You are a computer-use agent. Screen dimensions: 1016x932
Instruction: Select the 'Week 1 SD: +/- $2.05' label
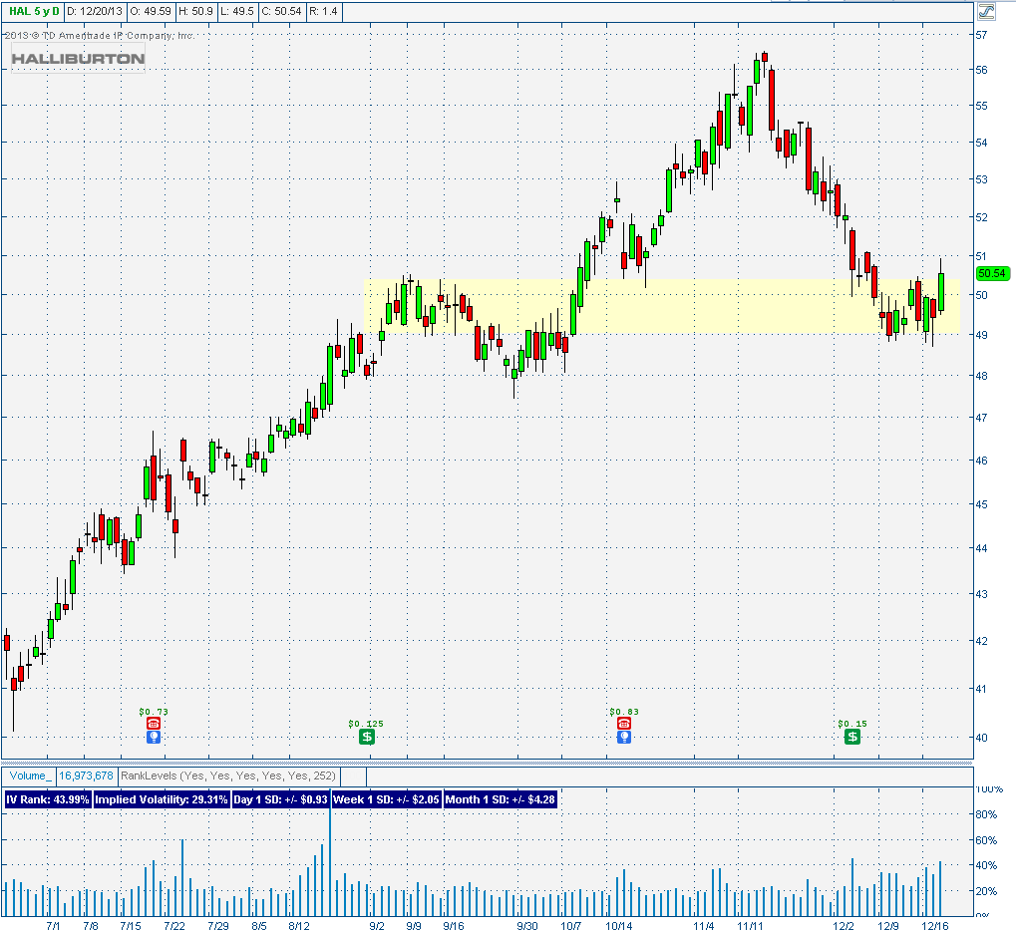385,799
